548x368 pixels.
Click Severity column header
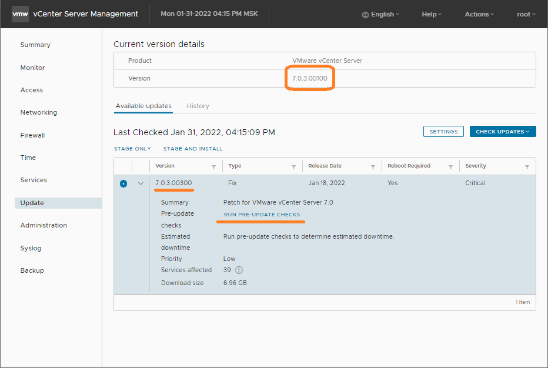476,166
